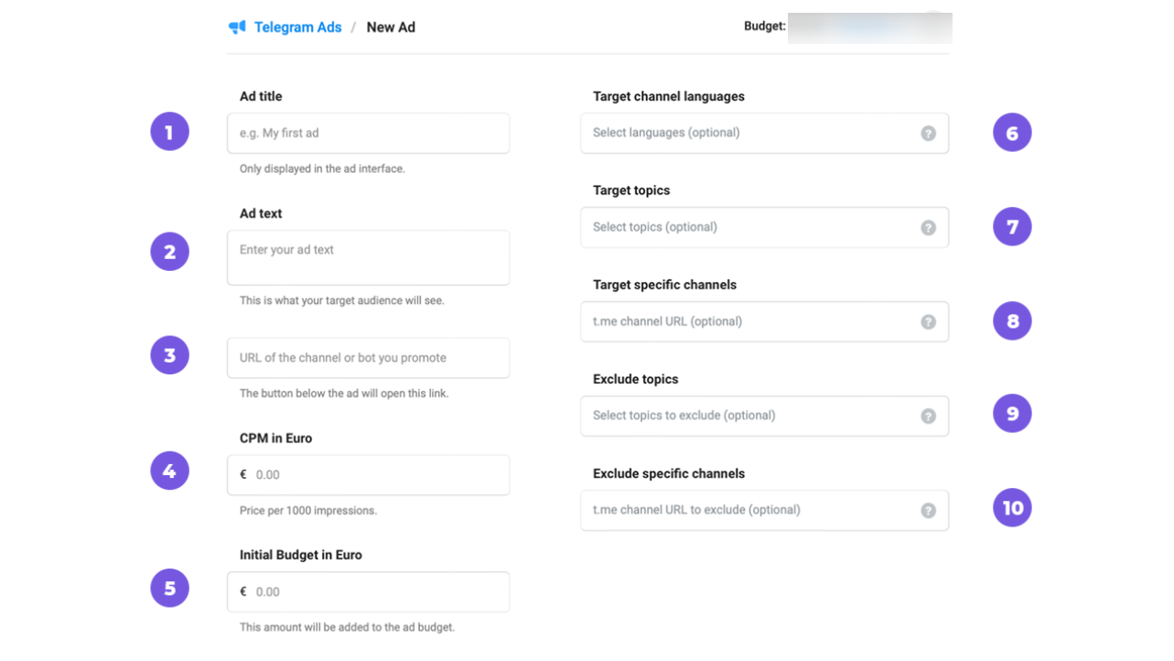The width and height of the screenshot is (1174, 661).
Task: Click help icon in Target channel languages field
Action: coord(928,134)
